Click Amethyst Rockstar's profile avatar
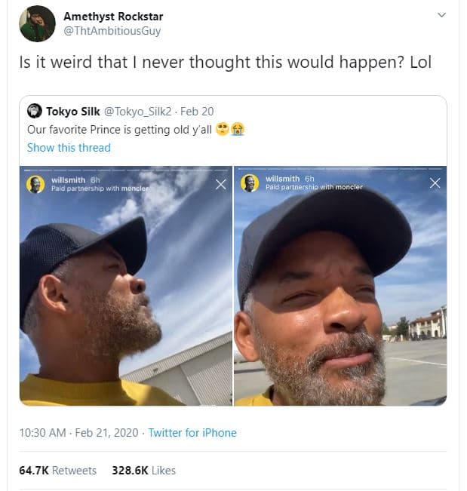 pyautogui.click(x=37, y=23)
